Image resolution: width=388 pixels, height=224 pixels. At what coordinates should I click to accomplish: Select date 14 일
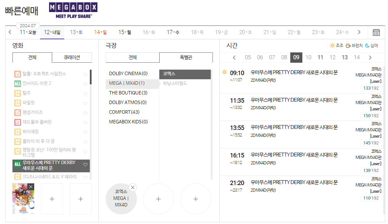click(101, 32)
